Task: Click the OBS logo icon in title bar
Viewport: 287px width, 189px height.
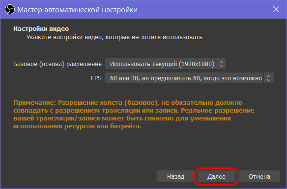Action: pos(9,9)
